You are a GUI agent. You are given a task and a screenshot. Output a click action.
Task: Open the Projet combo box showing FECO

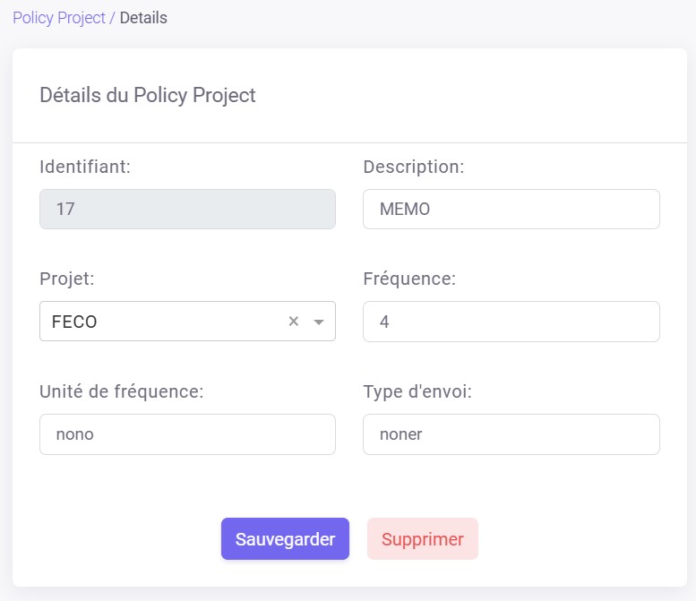tap(161, 322)
